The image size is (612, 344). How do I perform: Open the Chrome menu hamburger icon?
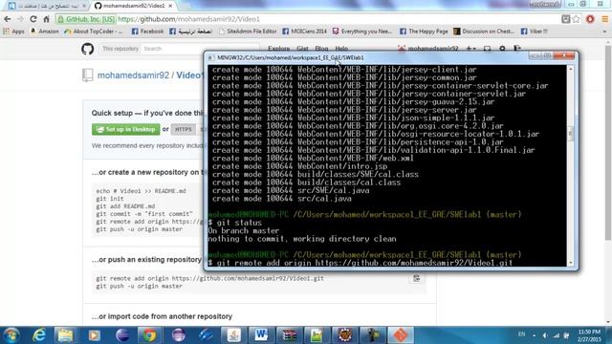pos(605,19)
